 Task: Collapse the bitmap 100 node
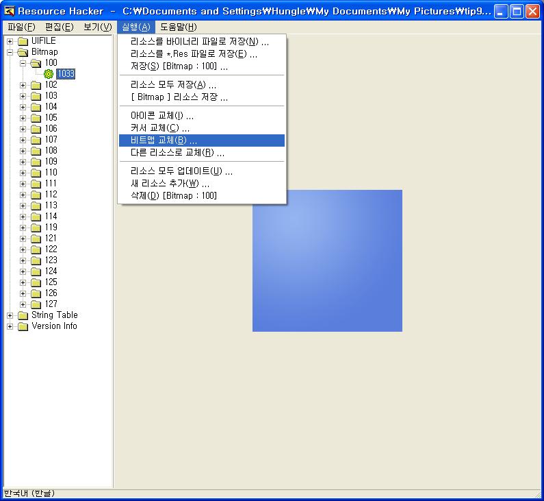(x=23, y=63)
